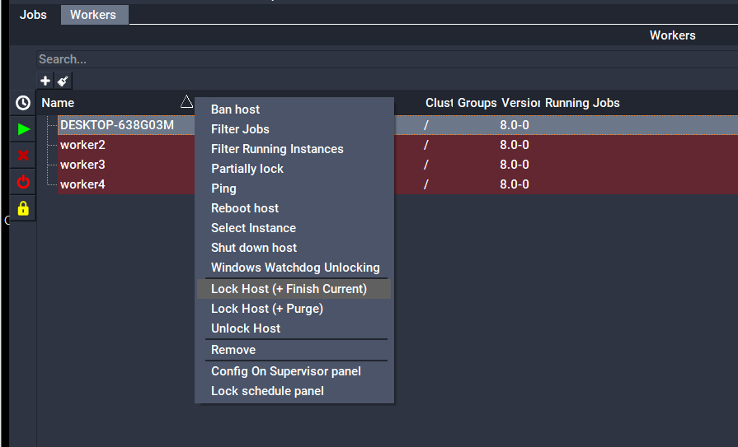Click Ping in the context menu

[x=223, y=189]
